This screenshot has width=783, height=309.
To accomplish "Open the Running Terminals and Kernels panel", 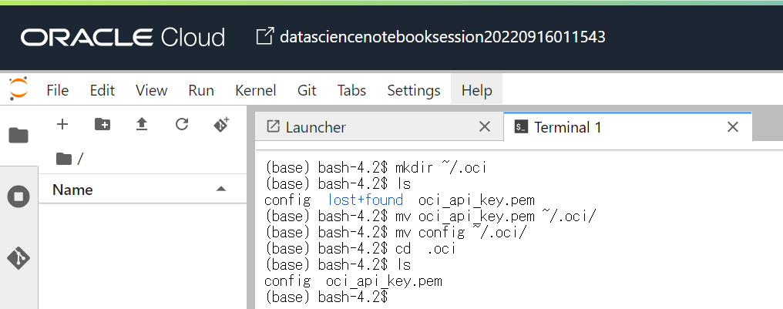I will (x=18, y=196).
